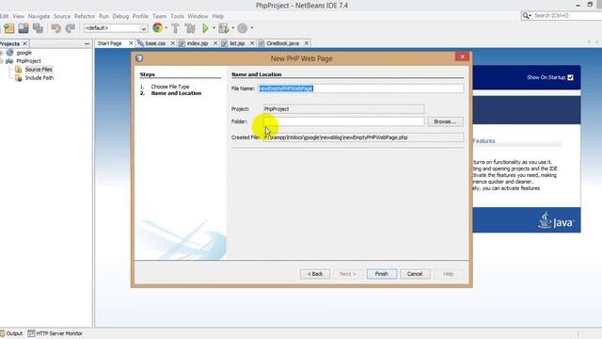Open the Source menu
This screenshot has width=602, height=339.
coord(62,16)
